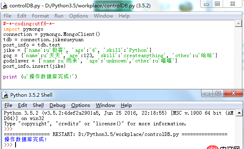Minimize the Python 3.5.2 Shell window
This screenshot has width=244, height=149.
tap(207, 93)
